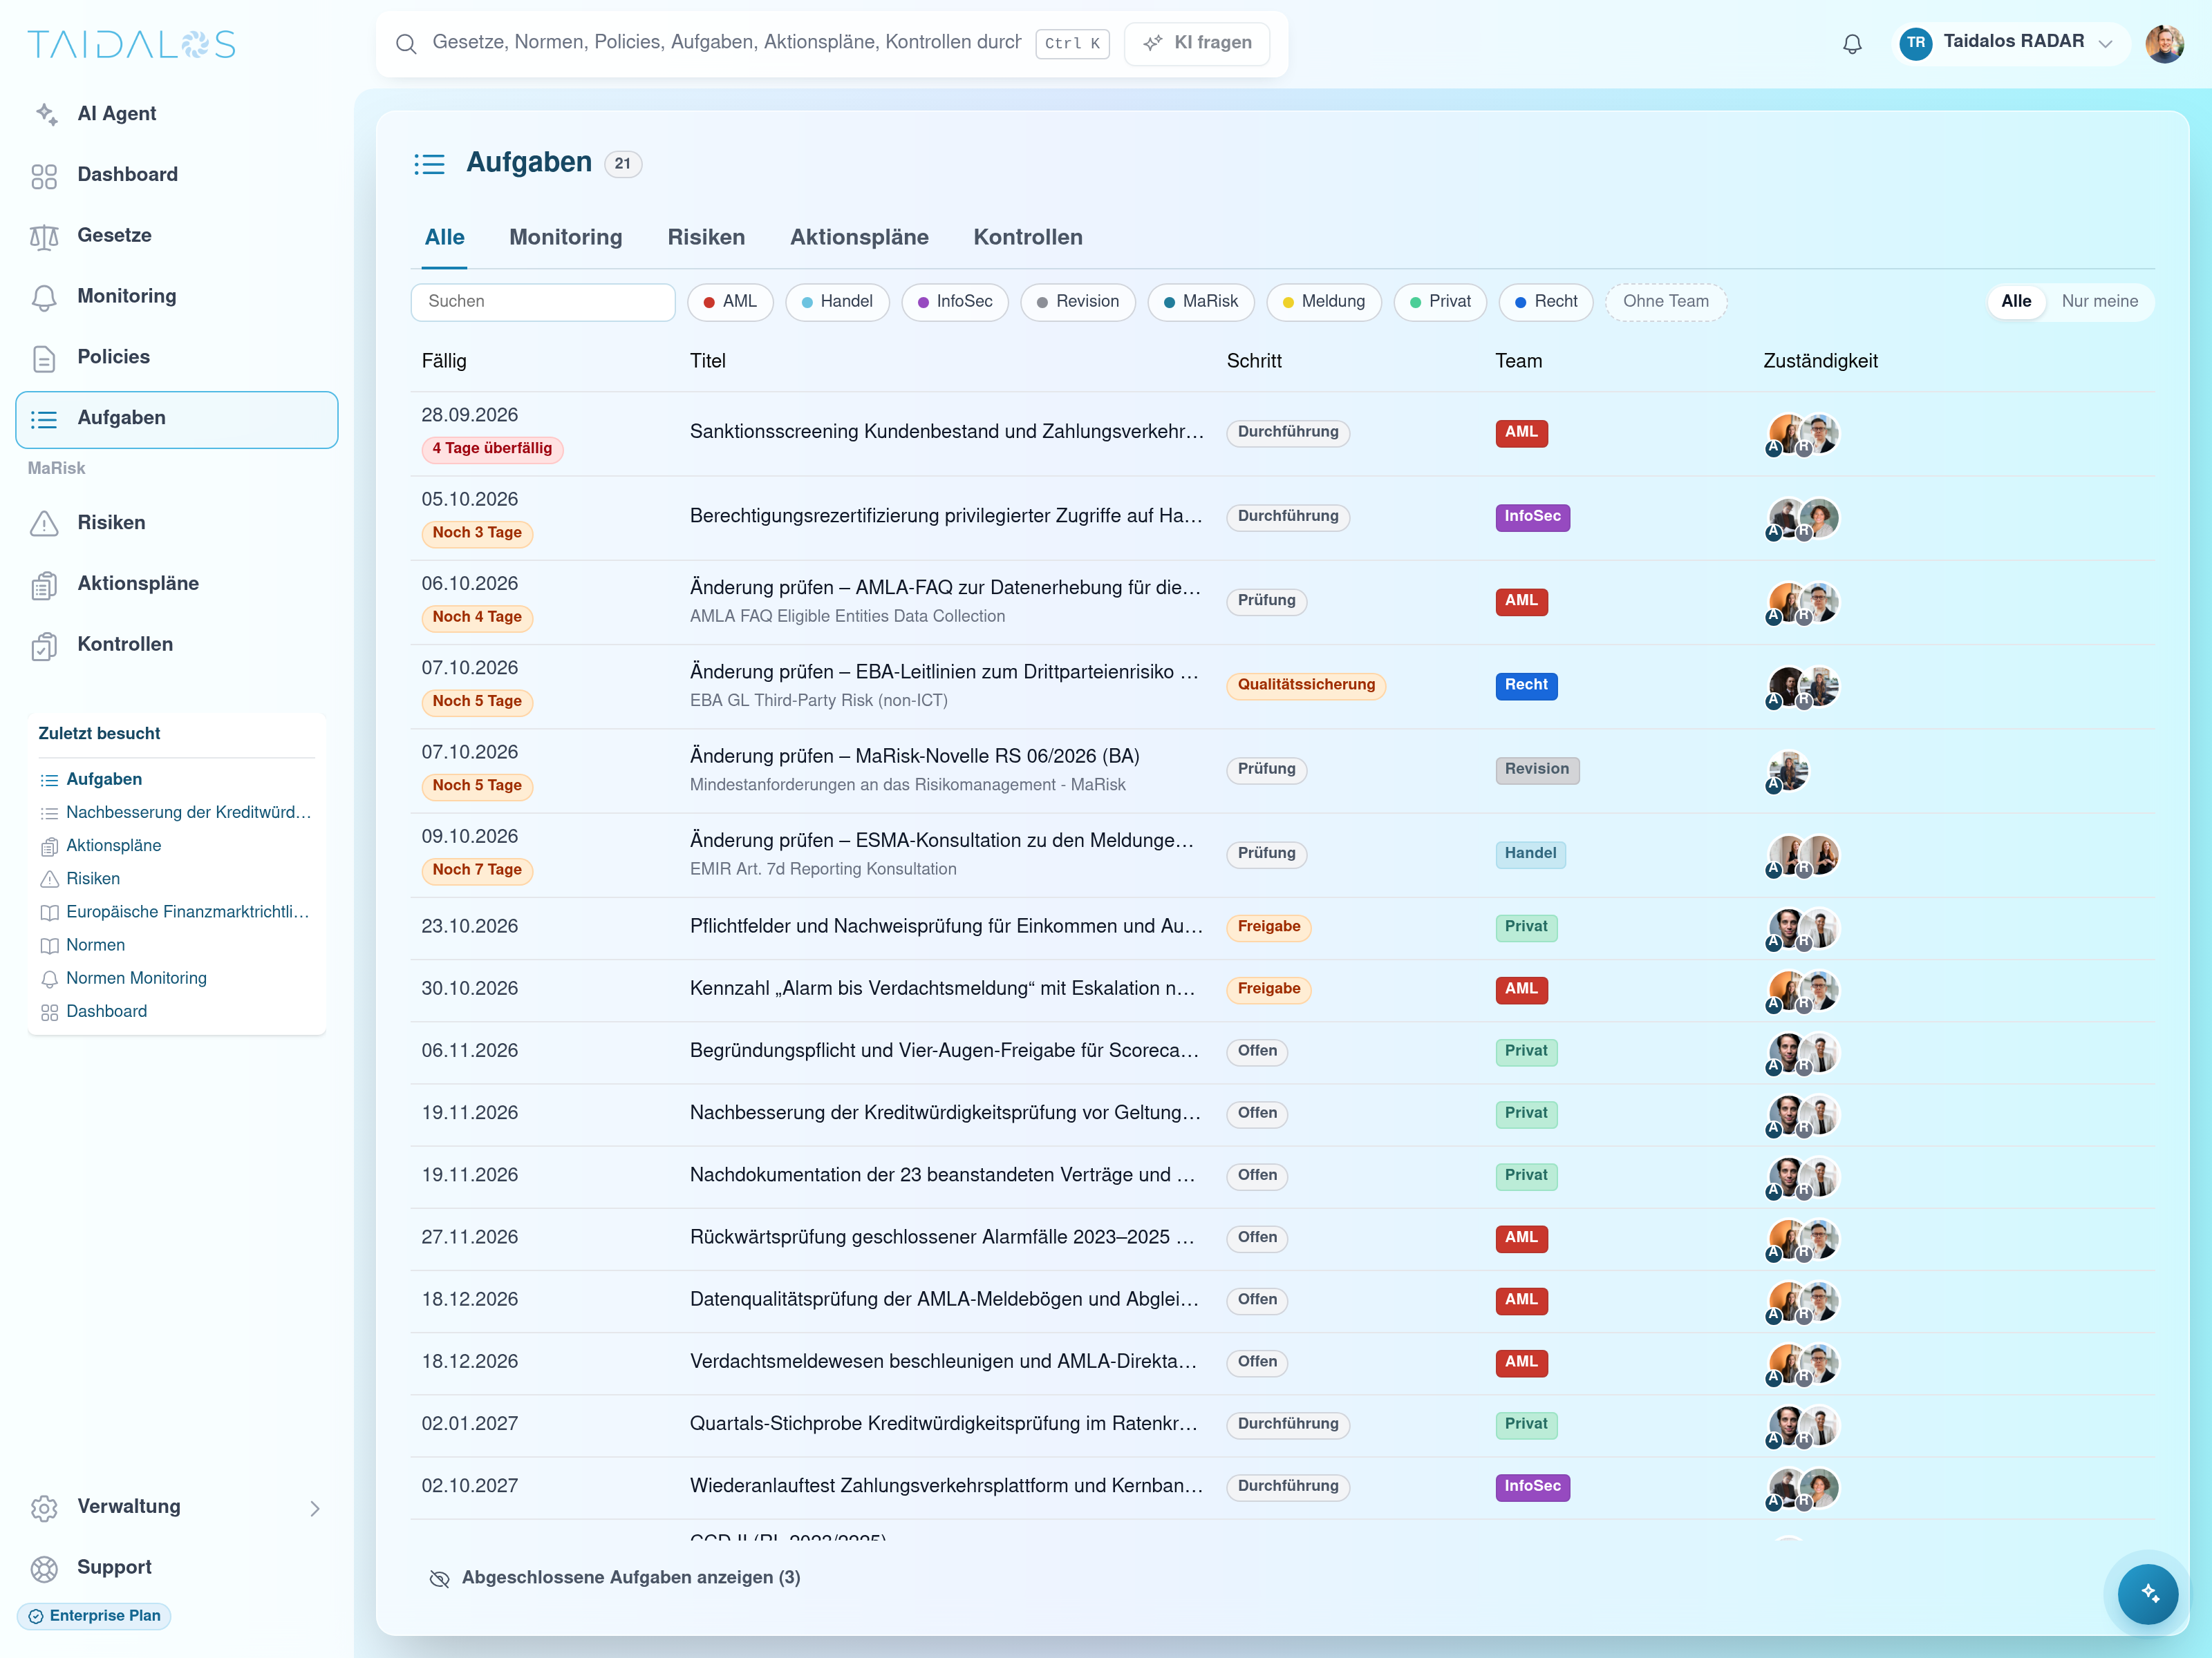
Task: Click the Risiken warning triangle icon
Action: [x=44, y=523]
